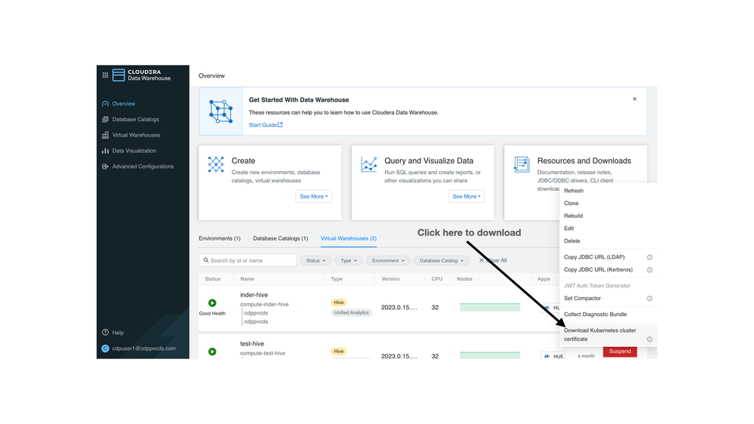Choose Clone from the context menu
The image size is (754, 424).
point(571,204)
